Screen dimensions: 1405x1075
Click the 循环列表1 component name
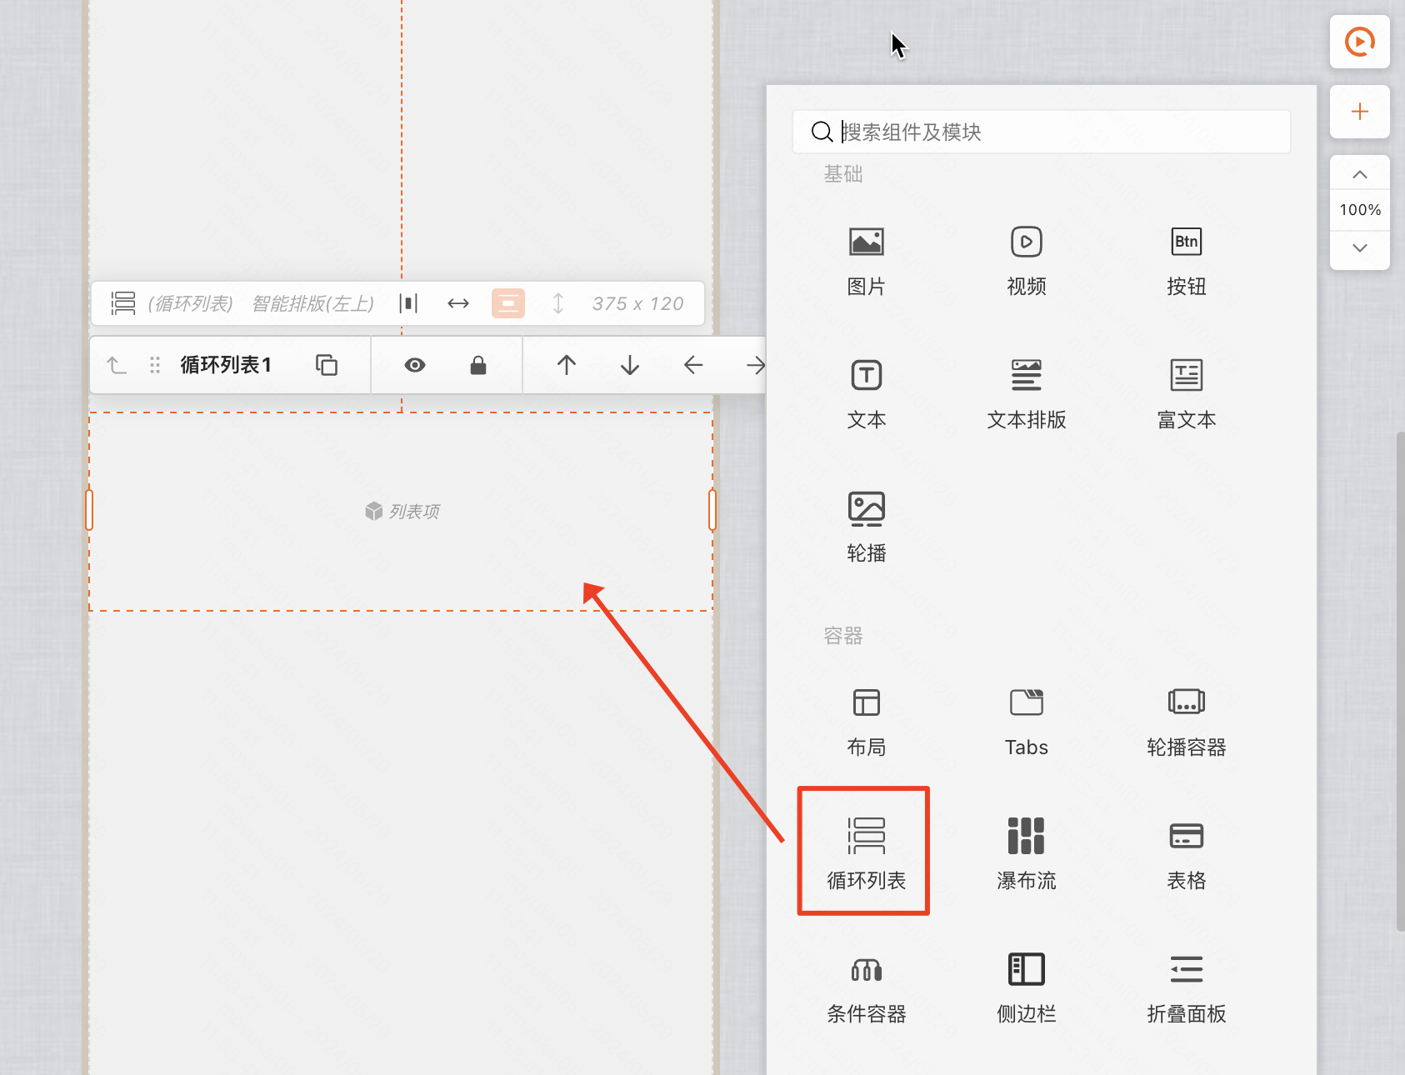[x=225, y=365]
